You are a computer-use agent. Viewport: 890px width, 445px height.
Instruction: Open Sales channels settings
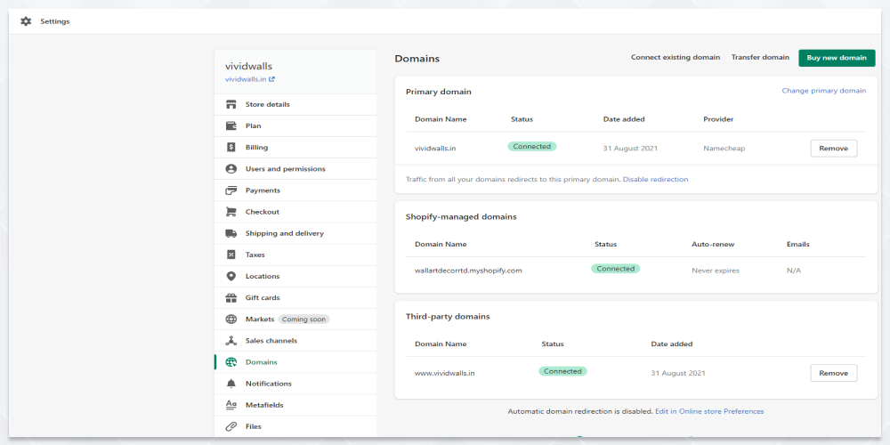(295, 341)
